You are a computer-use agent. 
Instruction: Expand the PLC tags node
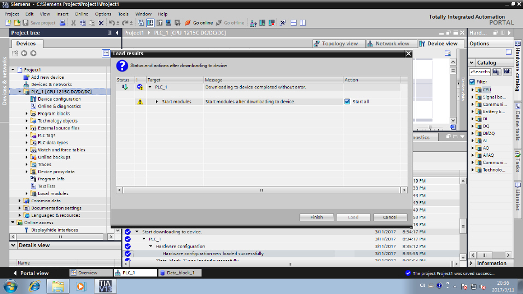tap(27, 136)
